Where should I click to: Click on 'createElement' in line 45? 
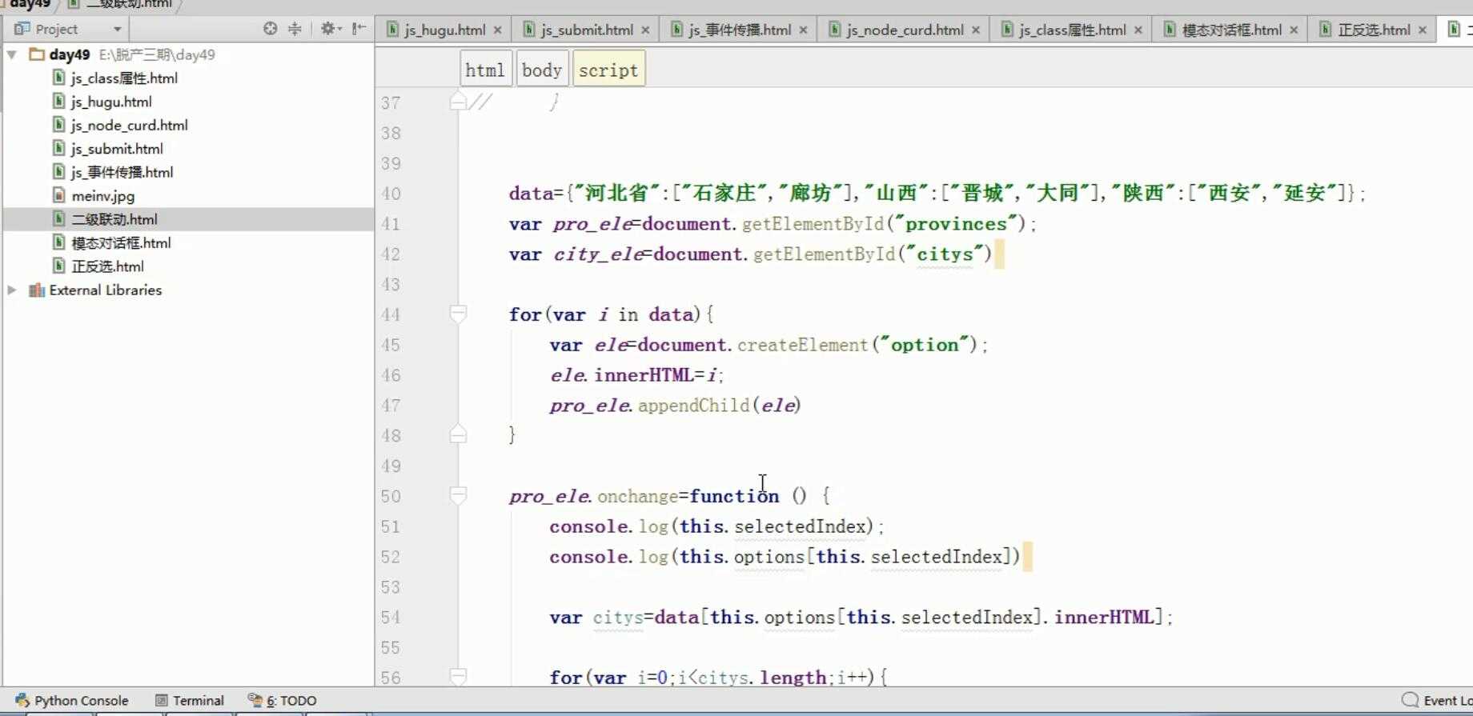pos(803,345)
